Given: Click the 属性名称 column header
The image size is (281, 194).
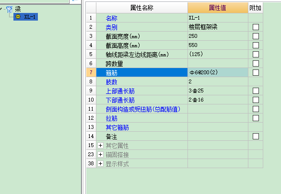Looking at the screenshot, I should (x=142, y=8).
